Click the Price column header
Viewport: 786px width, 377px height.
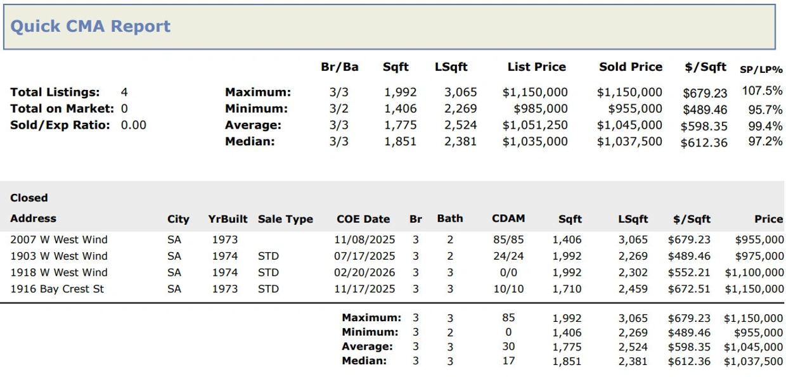coord(768,219)
